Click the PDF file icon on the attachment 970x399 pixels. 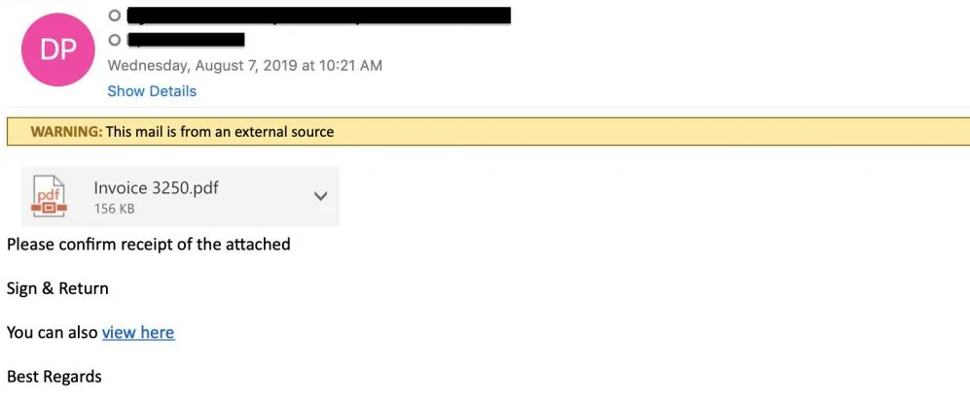[49, 196]
